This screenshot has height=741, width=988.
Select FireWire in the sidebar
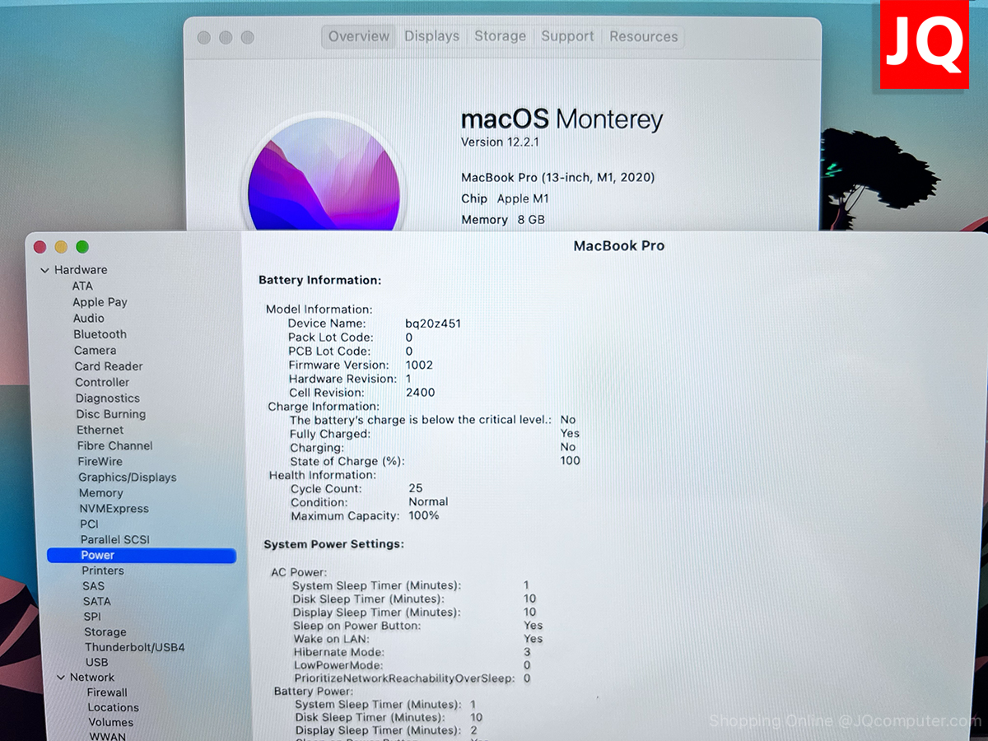point(100,462)
